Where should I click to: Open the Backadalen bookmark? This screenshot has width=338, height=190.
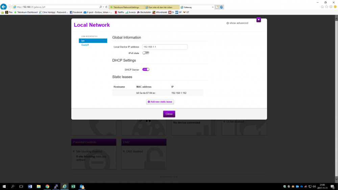[144, 12]
